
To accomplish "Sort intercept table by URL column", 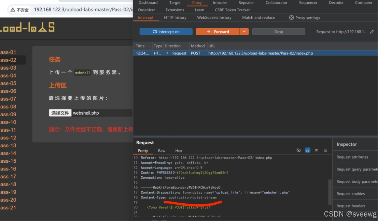I will tap(212, 46).
